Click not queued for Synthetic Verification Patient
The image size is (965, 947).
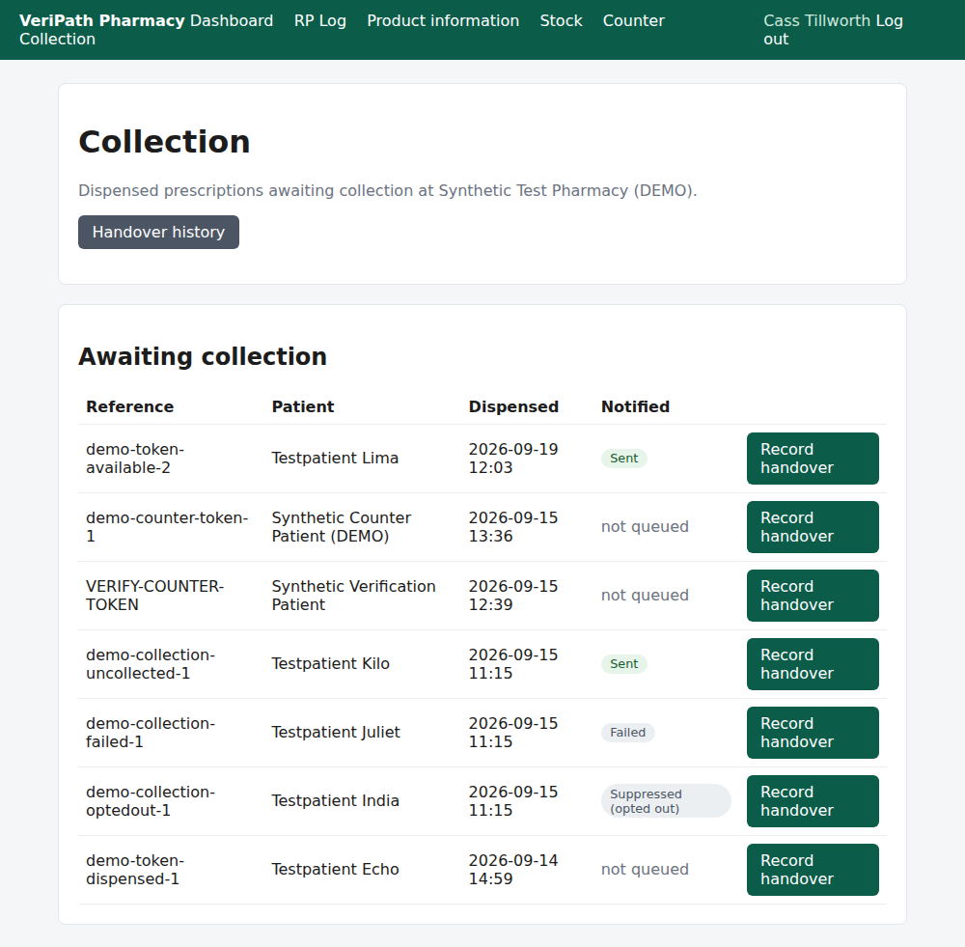[x=645, y=595]
